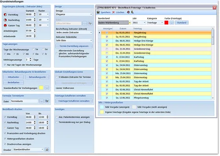
Task: Click the Vormittag half-moon clock icon
Action: coord(5,15)
